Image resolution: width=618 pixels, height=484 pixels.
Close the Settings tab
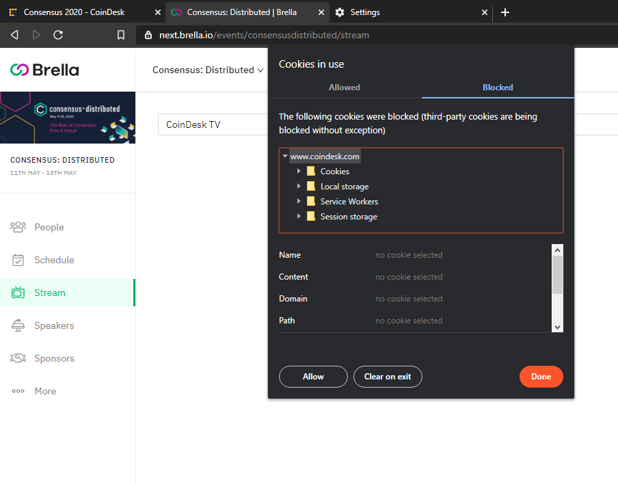[x=485, y=12]
